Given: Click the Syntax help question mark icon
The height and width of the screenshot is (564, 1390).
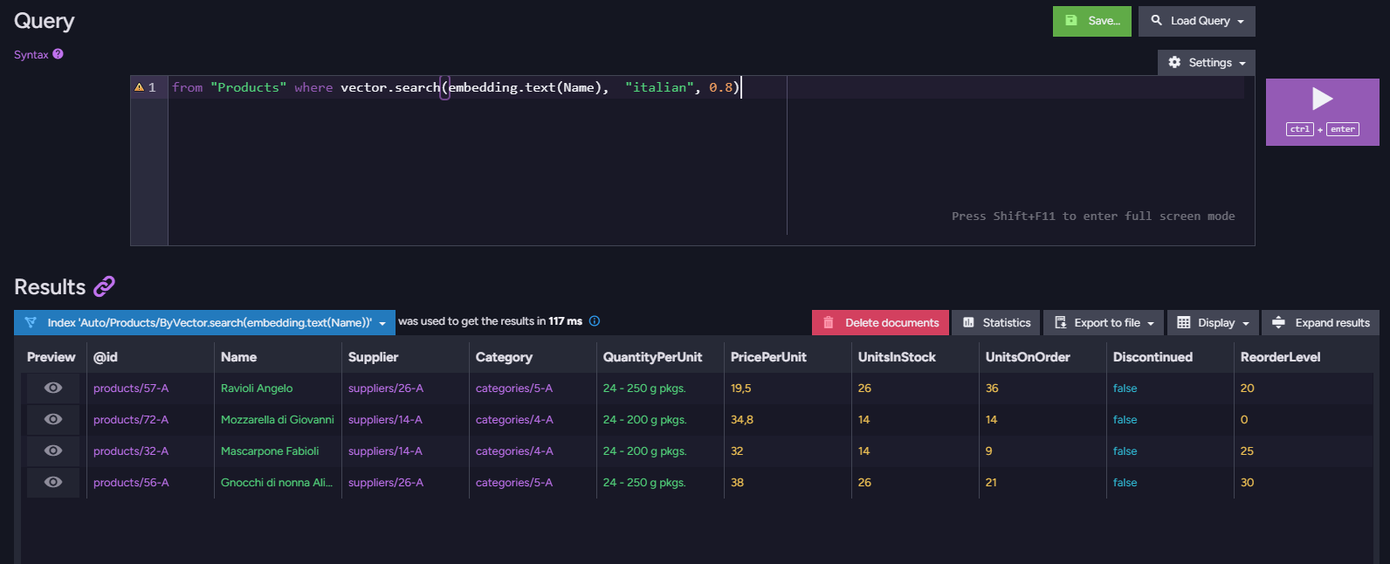Looking at the screenshot, I should (58, 54).
